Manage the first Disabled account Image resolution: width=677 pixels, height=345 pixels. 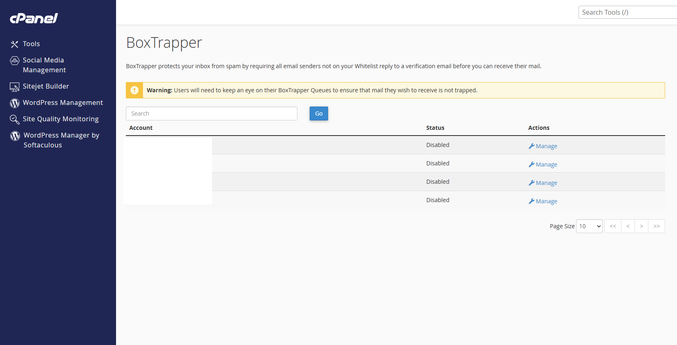[543, 146]
